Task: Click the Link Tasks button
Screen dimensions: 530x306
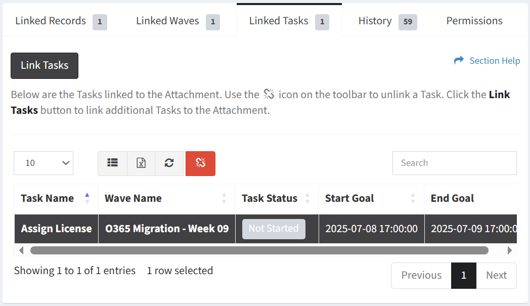Action: pos(45,66)
